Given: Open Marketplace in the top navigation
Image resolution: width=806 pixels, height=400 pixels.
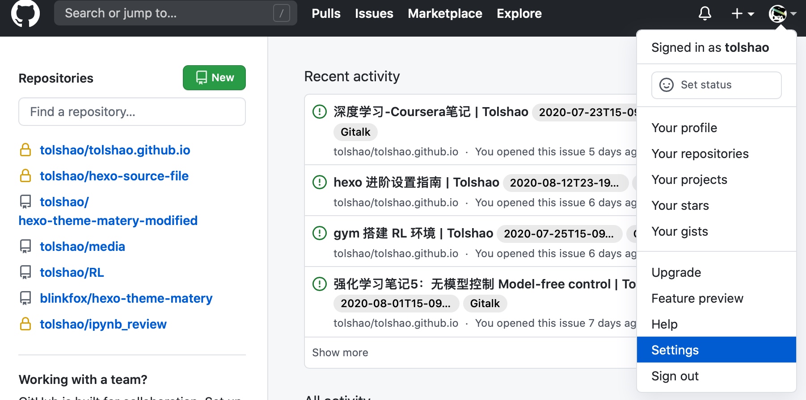Looking at the screenshot, I should tap(445, 14).
